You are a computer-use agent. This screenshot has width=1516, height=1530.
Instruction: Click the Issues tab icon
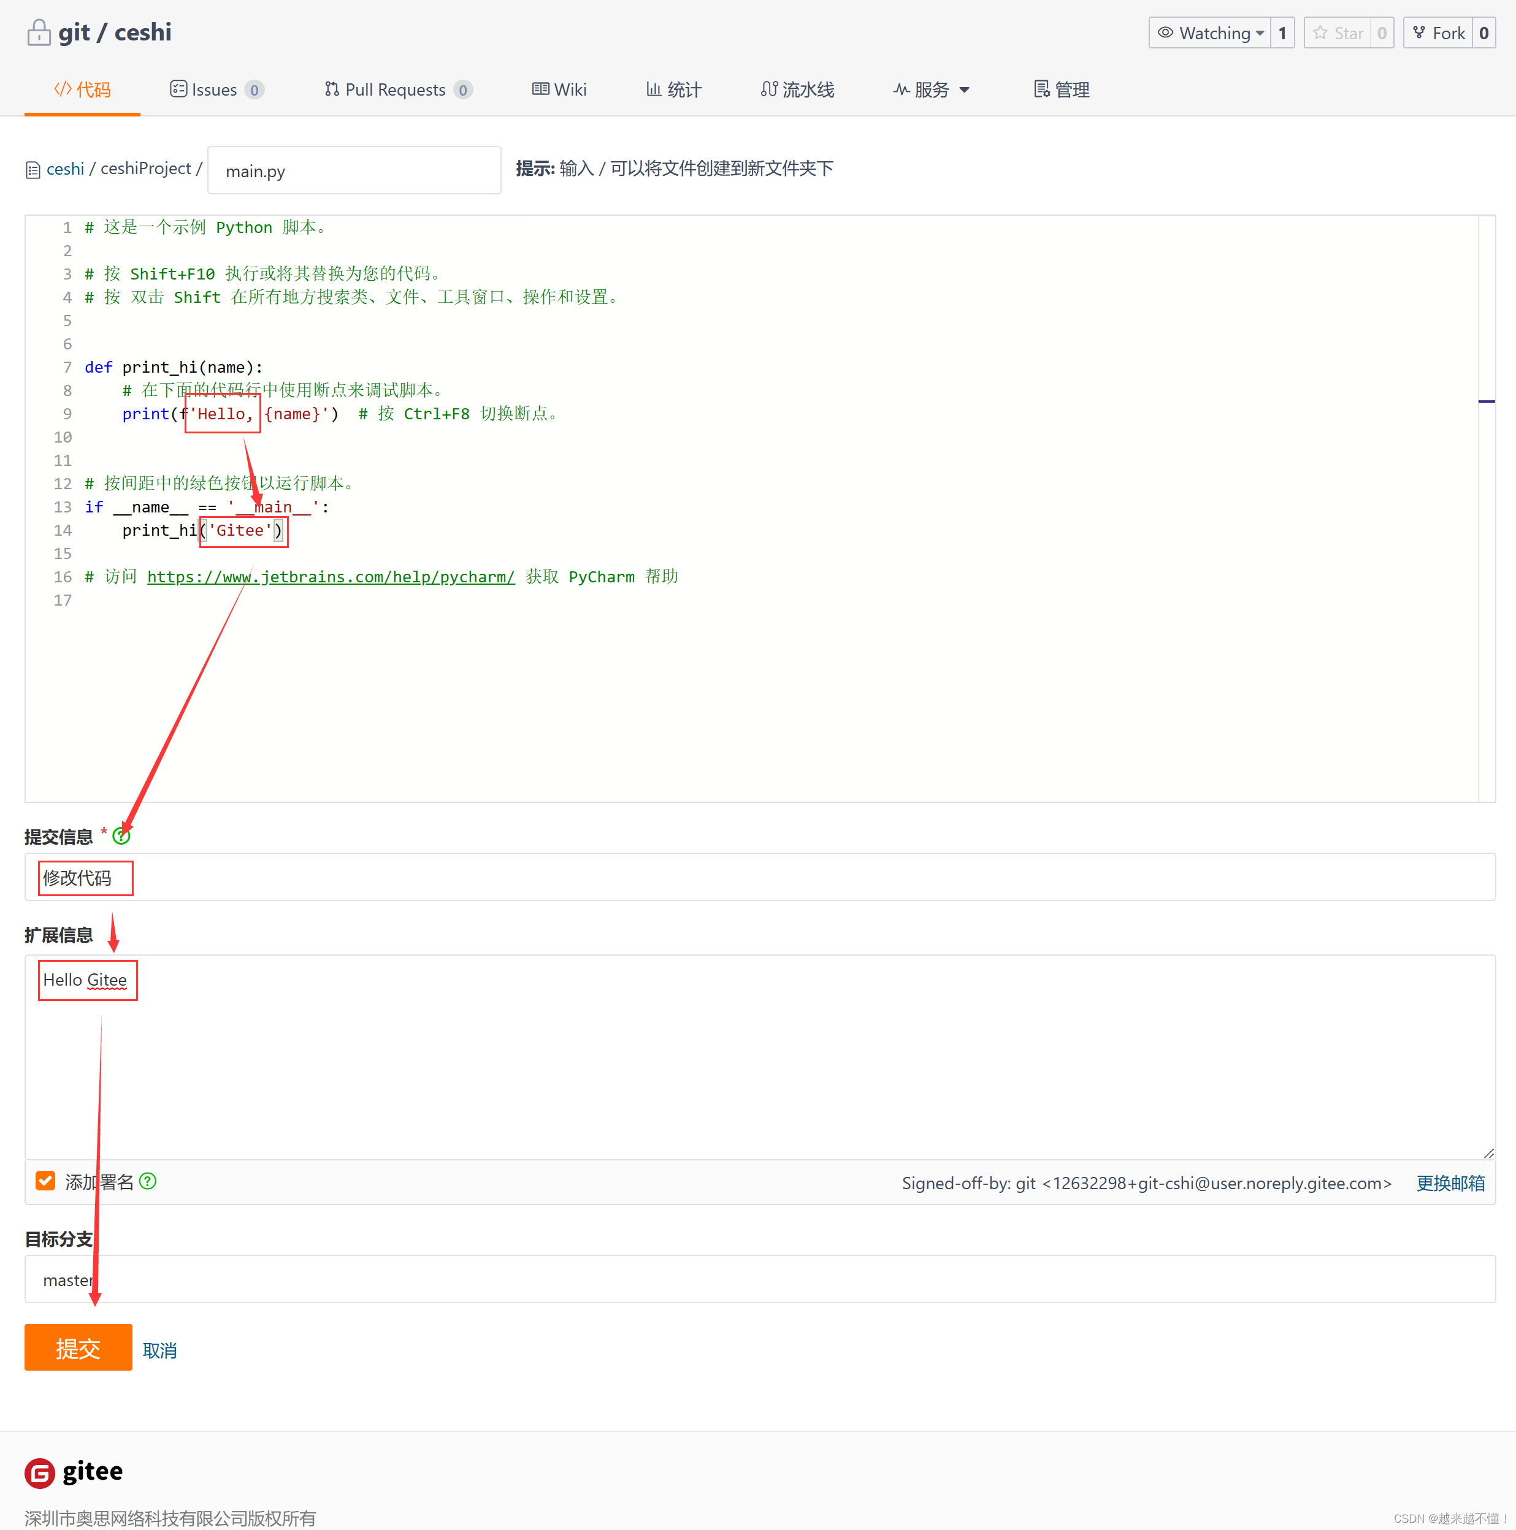pyautogui.click(x=178, y=89)
